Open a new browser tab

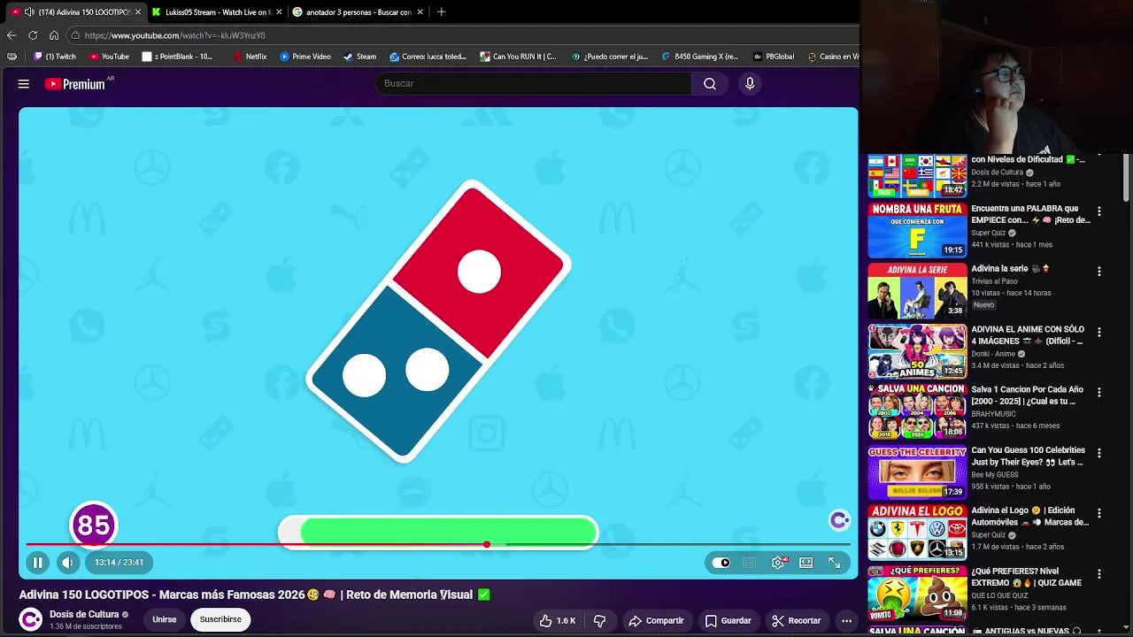441,12
